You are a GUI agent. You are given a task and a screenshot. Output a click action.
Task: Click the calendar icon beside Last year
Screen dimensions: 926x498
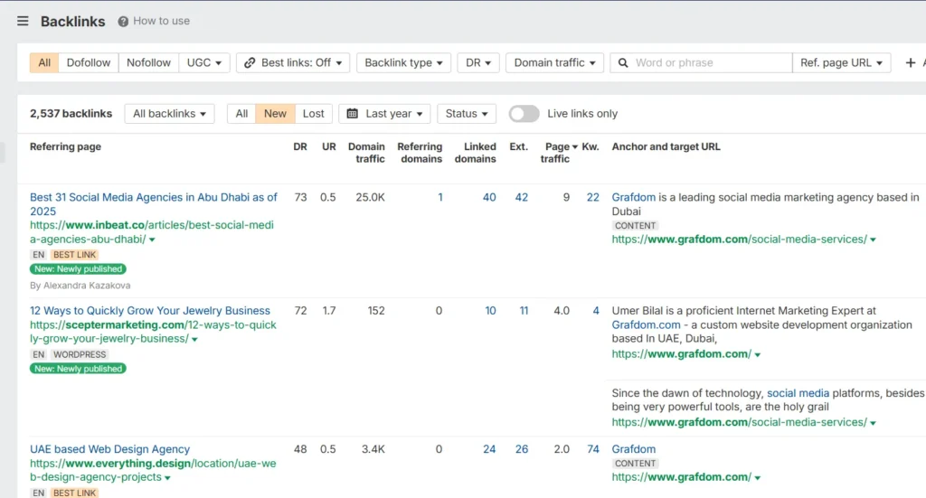[x=353, y=113]
